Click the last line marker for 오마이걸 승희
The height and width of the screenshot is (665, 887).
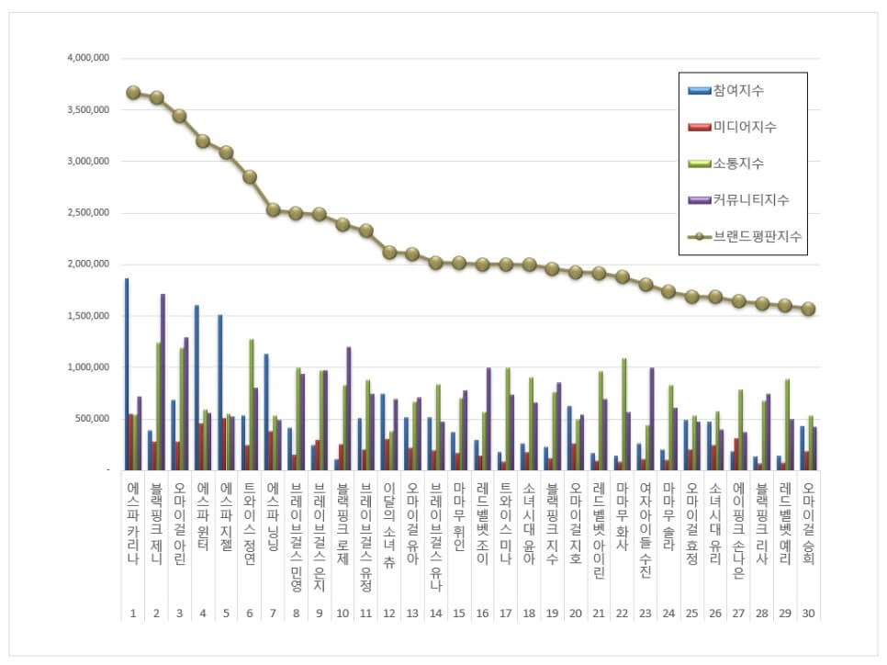(808, 309)
